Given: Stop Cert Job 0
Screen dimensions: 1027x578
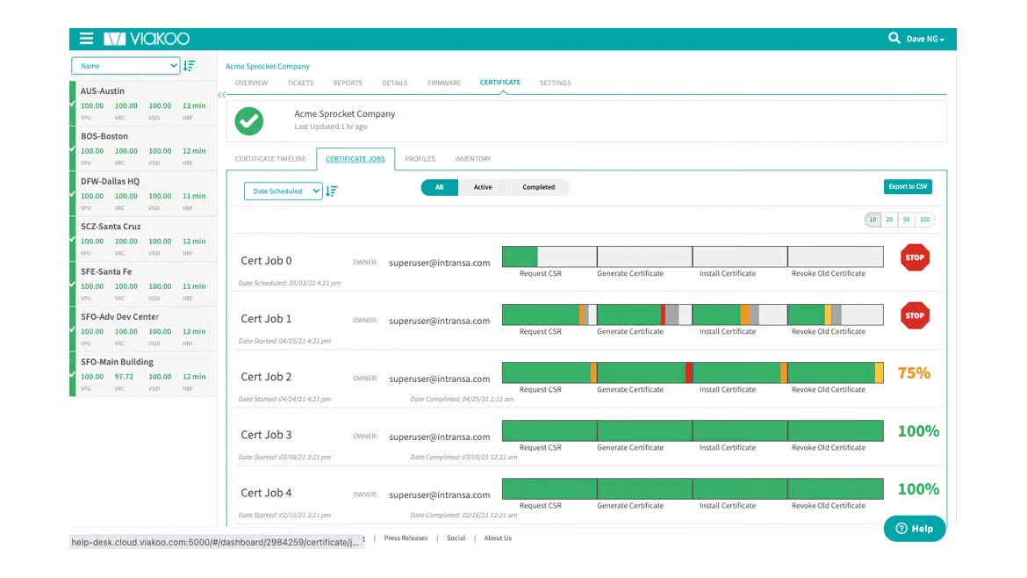Looking at the screenshot, I should [914, 257].
